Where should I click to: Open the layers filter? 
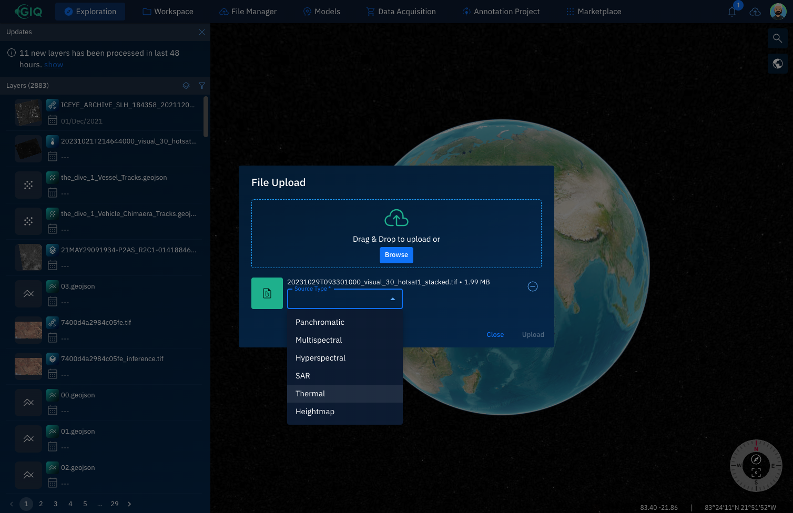tap(201, 86)
